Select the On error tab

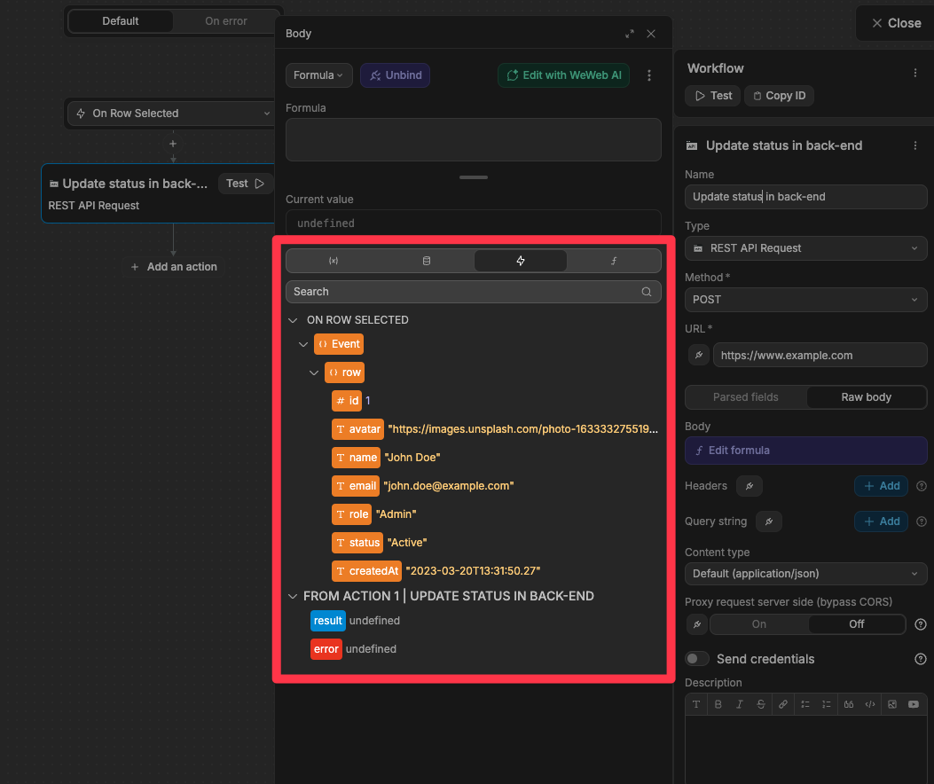tap(226, 21)
